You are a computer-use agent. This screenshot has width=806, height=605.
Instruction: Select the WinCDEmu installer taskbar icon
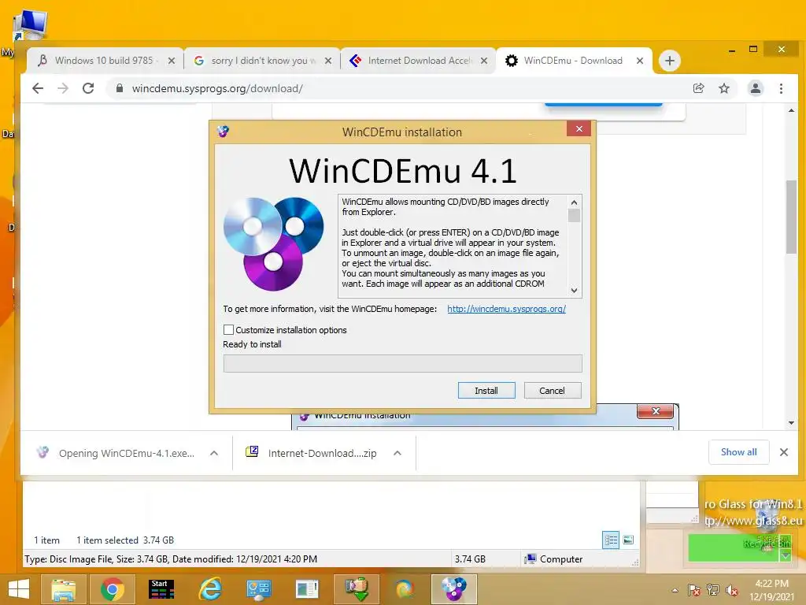tap(454, 589)
